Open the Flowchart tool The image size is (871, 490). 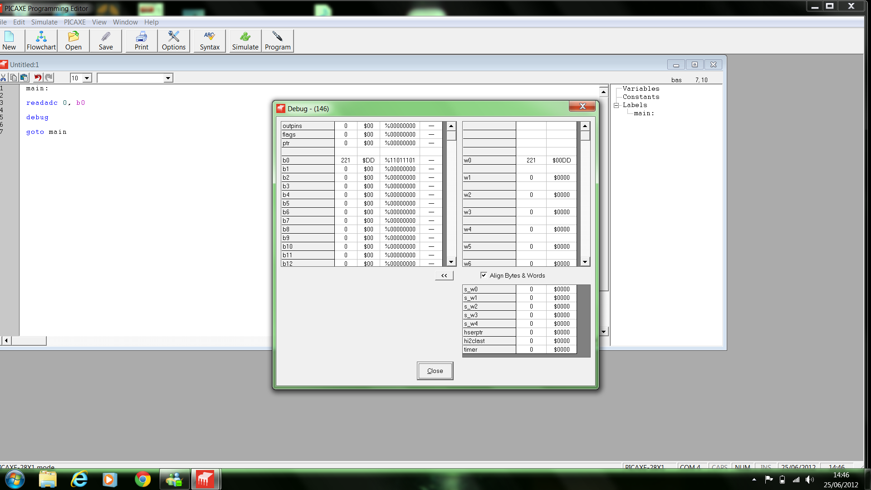[x=41, y=41]
